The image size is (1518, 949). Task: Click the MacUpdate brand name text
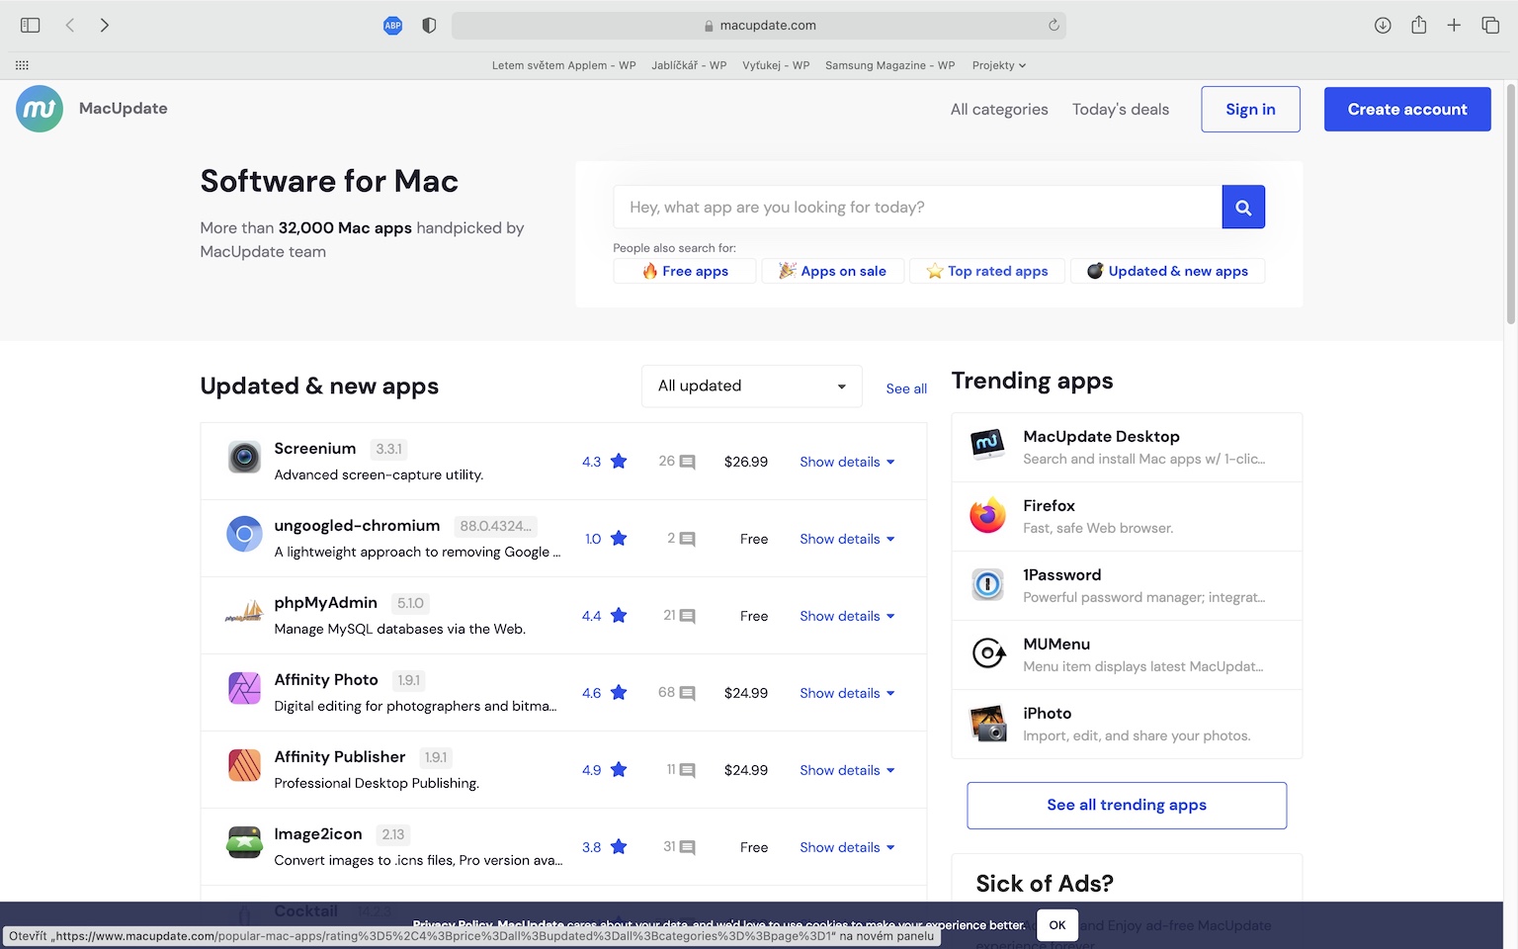pyautogui.click(x=124, y=109)
